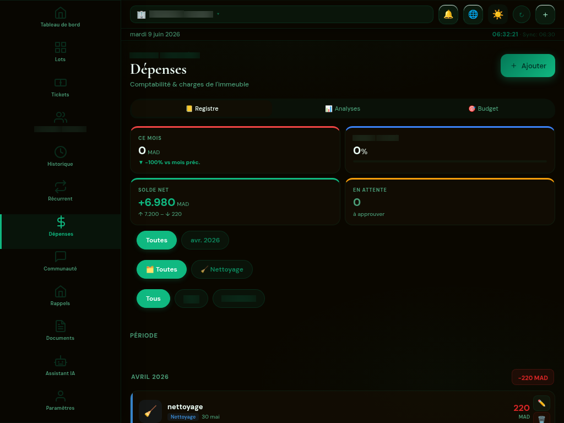
Task: Open Récurrent section
Action: coord(60,191)
